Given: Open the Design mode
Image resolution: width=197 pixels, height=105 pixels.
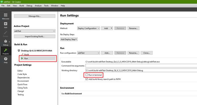Looking at the screenshot, I should [6, 34].
